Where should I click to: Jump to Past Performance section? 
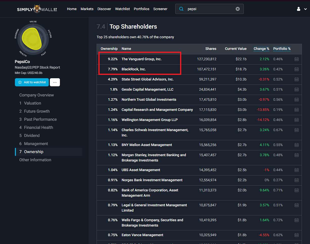click(38, 119)
